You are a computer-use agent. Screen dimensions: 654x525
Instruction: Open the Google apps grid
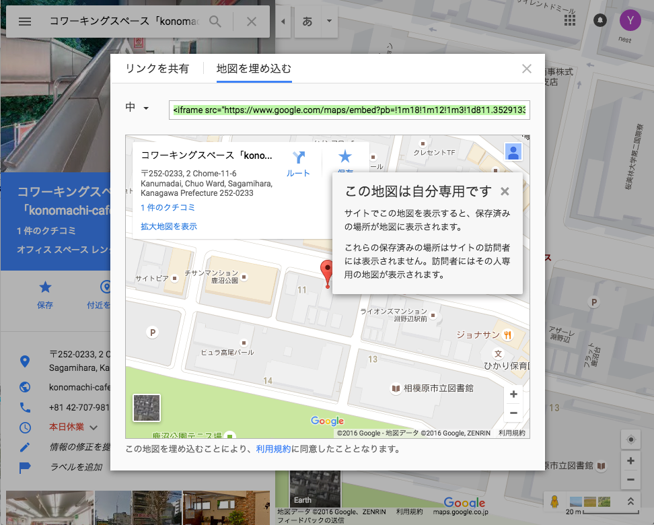(570, 20)
